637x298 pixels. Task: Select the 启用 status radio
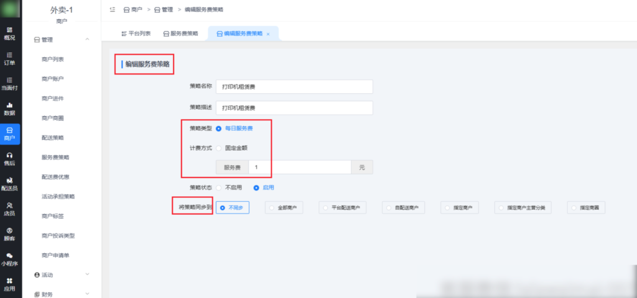[256, 187]
